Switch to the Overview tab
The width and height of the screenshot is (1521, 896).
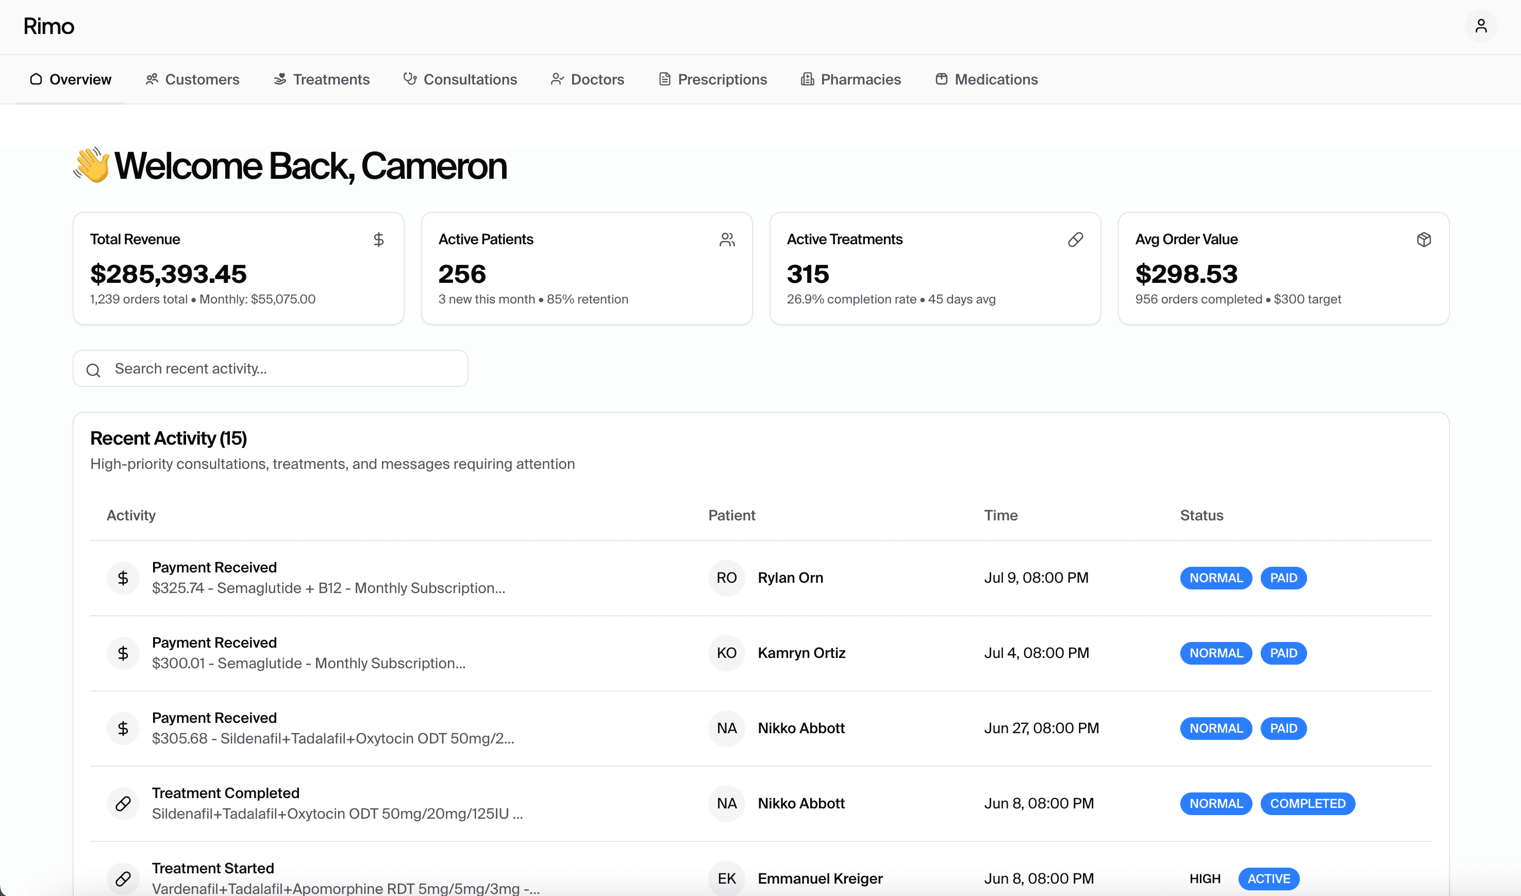click(x=71, y=79)
